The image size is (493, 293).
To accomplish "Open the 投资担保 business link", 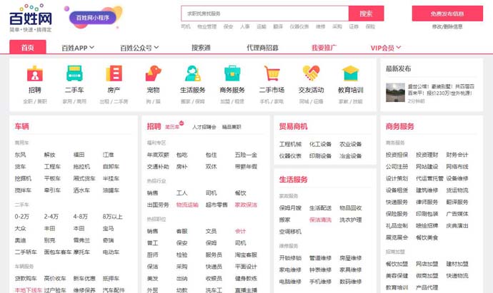I will [x=397, y=155].
